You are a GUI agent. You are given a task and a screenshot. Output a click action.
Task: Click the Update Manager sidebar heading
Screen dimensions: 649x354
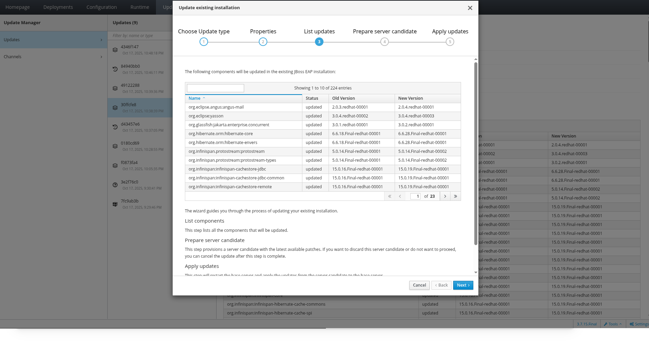pyautogui.click(x=22, y=23)
